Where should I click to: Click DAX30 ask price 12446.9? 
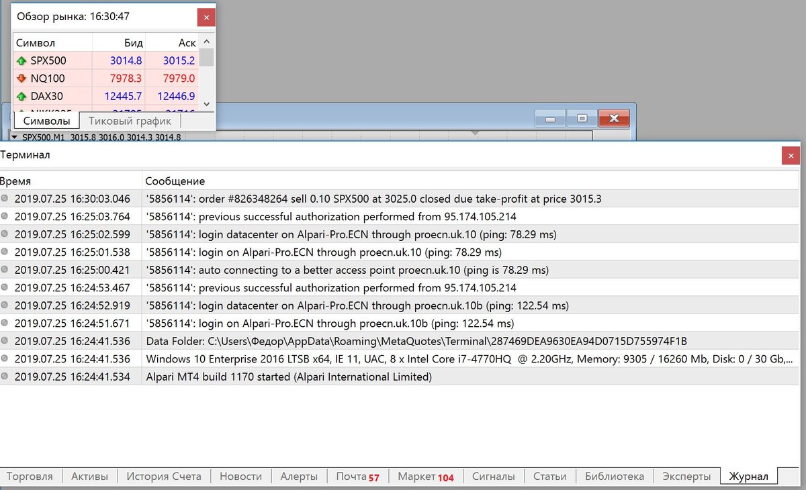point(176,96)
